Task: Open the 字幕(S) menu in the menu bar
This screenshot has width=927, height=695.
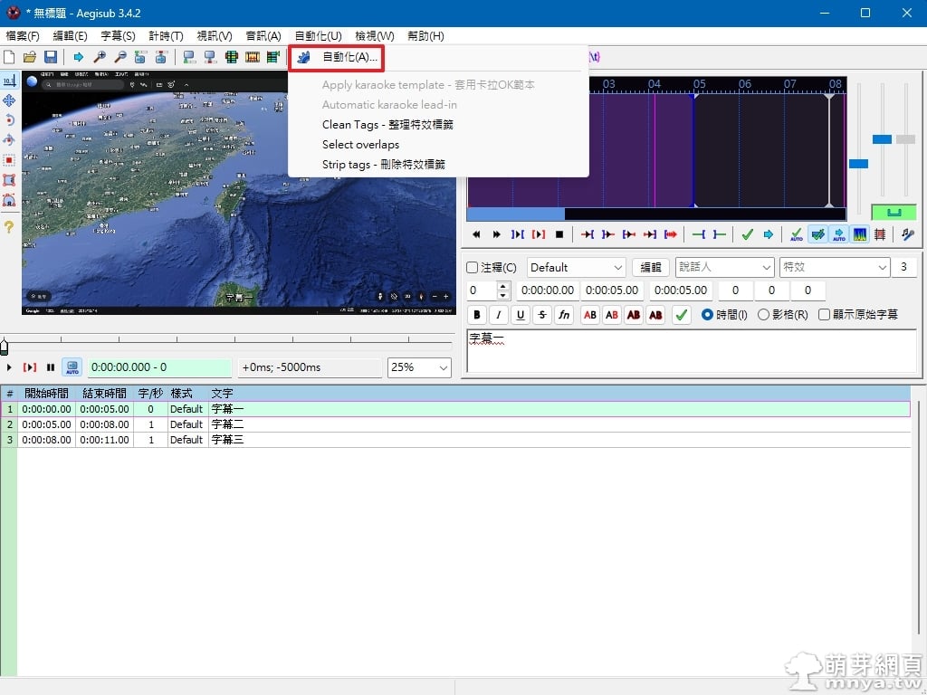Action: [x=118, y=36]
